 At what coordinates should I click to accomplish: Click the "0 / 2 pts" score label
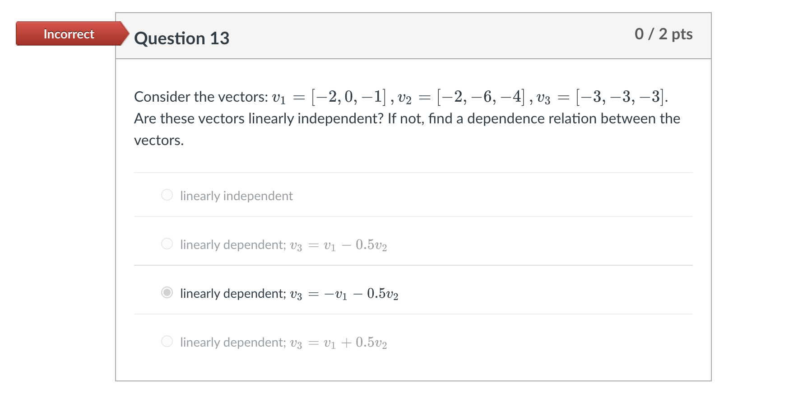click(x=663, y=34)
